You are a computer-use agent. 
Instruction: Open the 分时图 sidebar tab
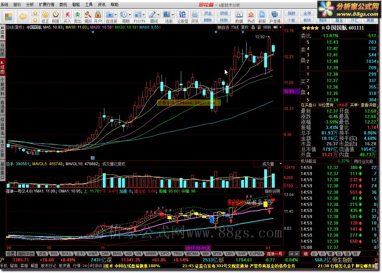click(3, 50)
